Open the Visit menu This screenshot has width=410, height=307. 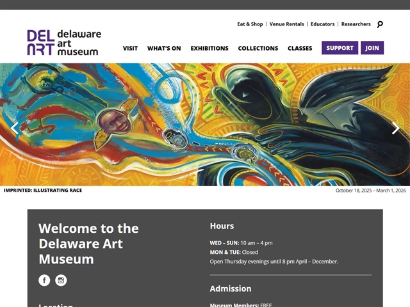pyautogui.click(x=130, y=49)
